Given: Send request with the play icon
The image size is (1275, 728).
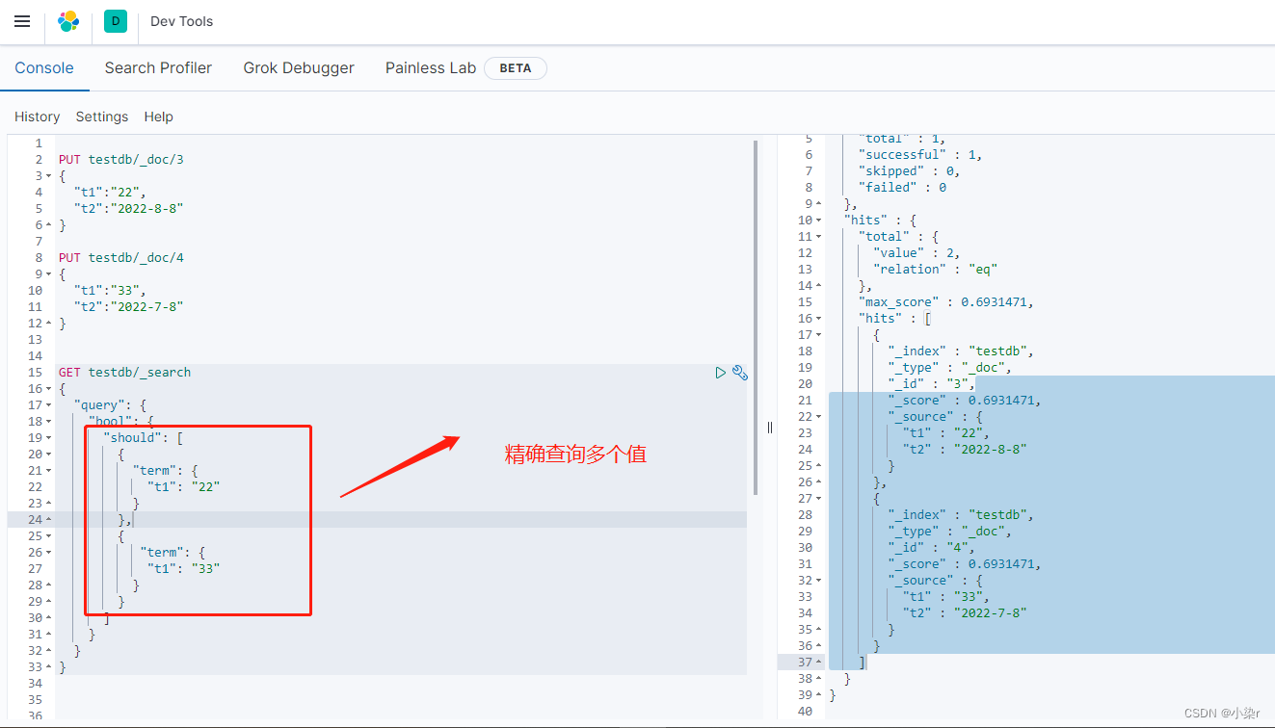Looking at the screenshot, I should tap(721, 373).
